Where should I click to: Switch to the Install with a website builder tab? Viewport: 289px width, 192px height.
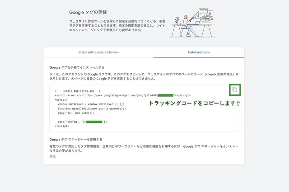(98, 52)
